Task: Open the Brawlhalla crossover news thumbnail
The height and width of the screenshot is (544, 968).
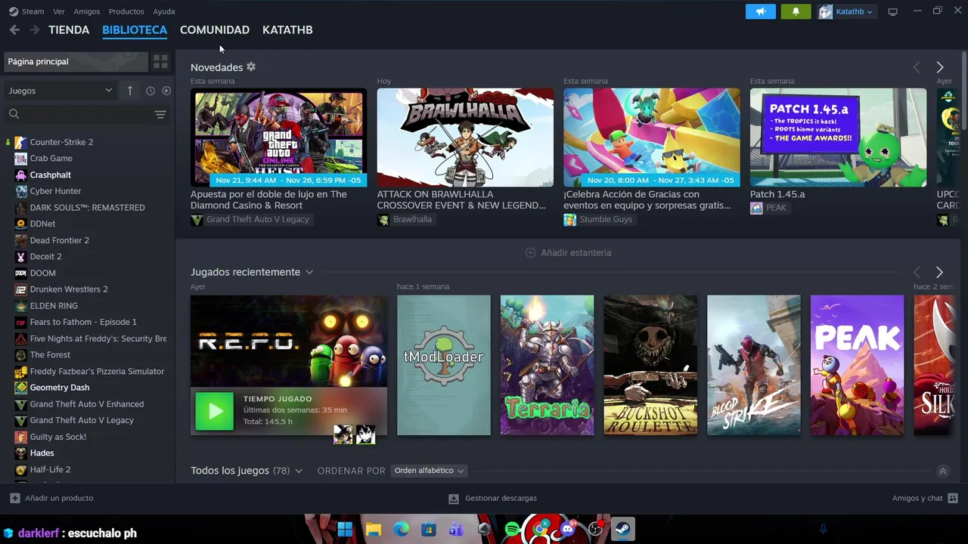Action: point(465,138)
